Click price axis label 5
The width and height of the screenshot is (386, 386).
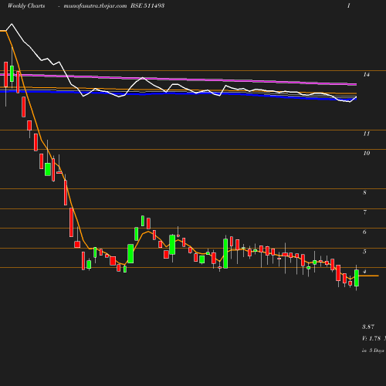364,252
